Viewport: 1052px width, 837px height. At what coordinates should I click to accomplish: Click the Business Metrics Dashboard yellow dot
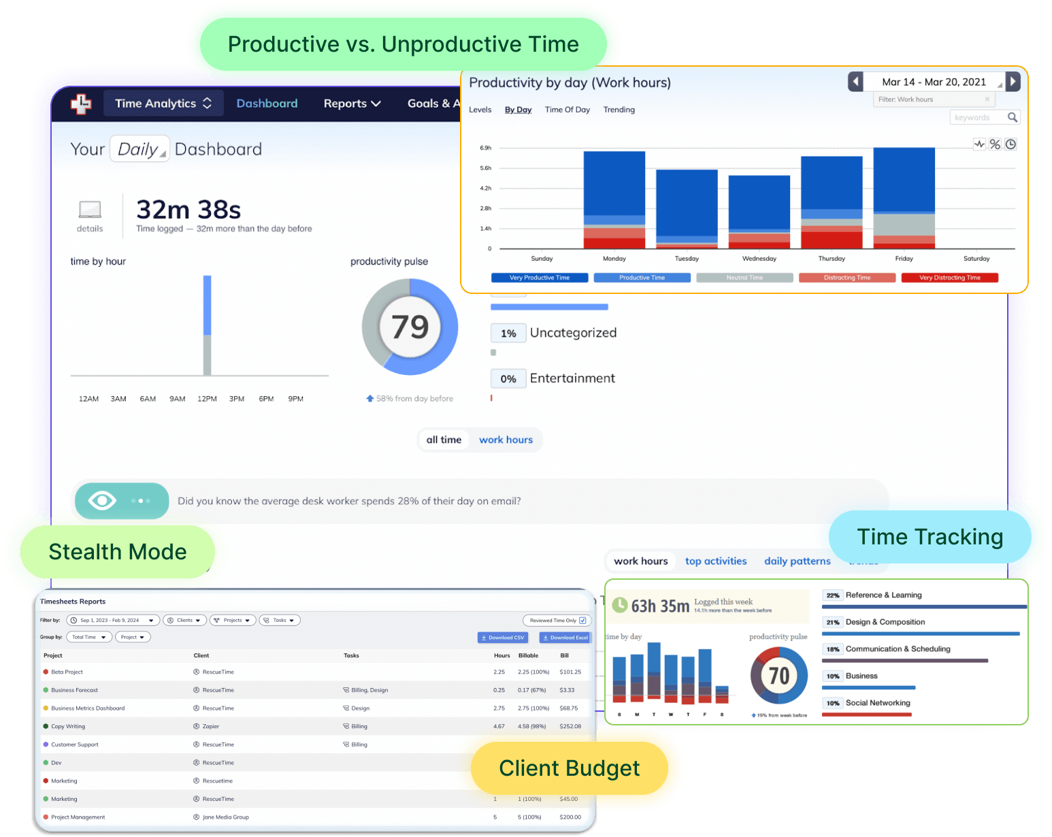(x=46, y=708)
